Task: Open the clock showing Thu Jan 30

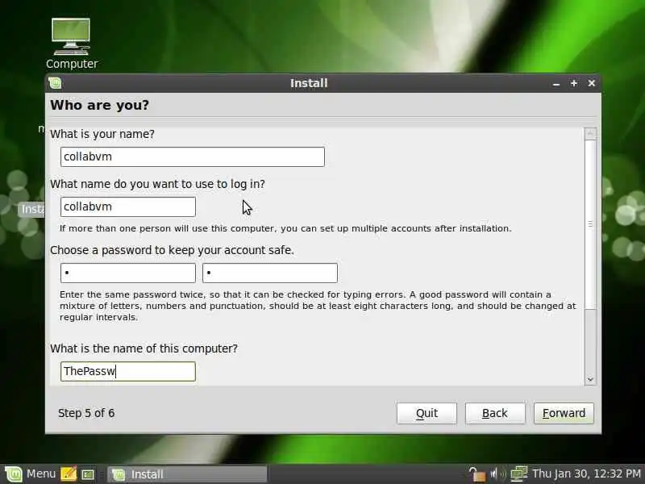Action: click(x=587, y=474)
